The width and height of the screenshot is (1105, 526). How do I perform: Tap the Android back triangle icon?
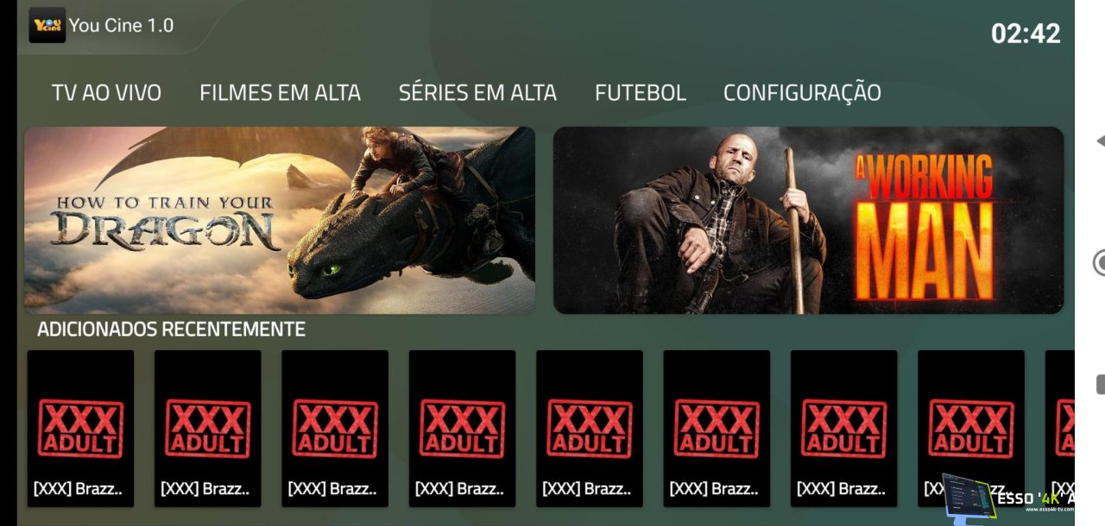click(1100, 141)
